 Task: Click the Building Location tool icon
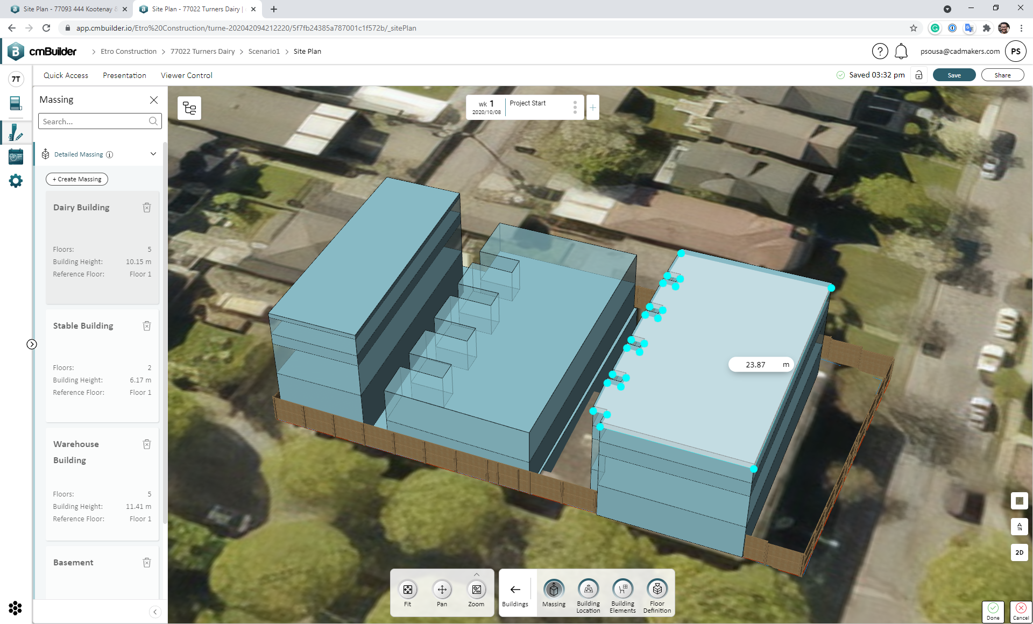coord(588,589)
